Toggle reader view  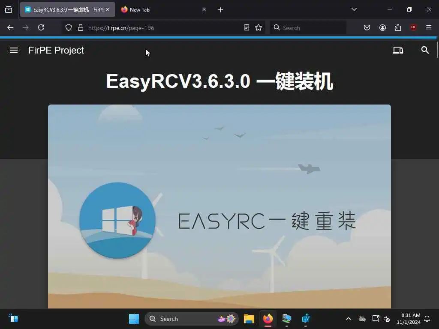coord(247,27)
